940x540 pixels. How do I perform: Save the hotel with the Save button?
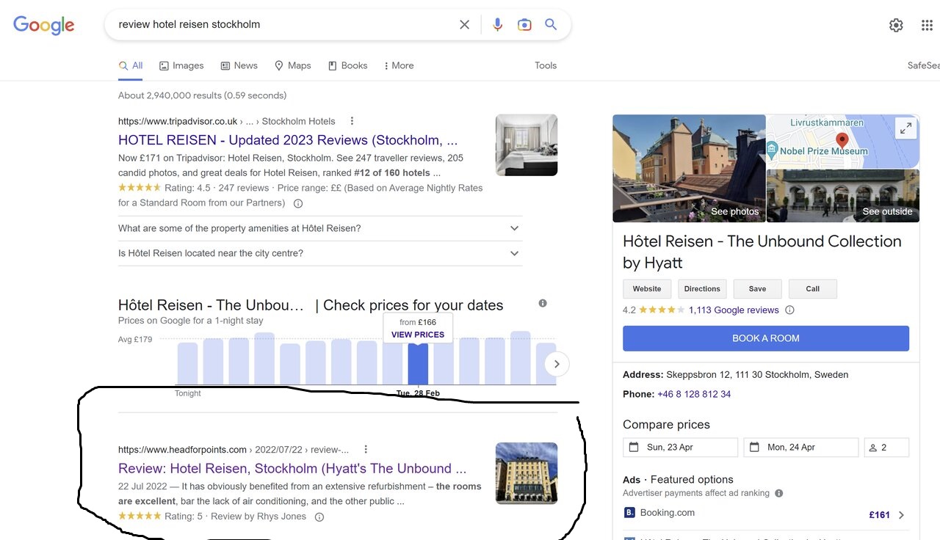(x=757, y=289)
